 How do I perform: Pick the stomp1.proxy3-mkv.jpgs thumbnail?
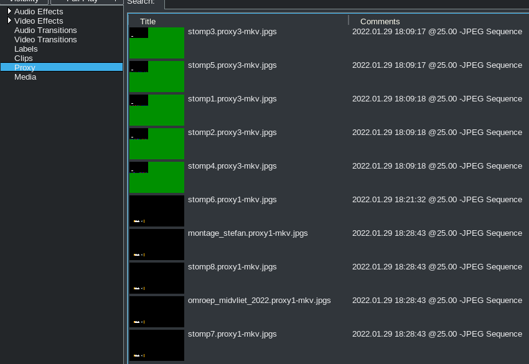click(x=157, y=110)
